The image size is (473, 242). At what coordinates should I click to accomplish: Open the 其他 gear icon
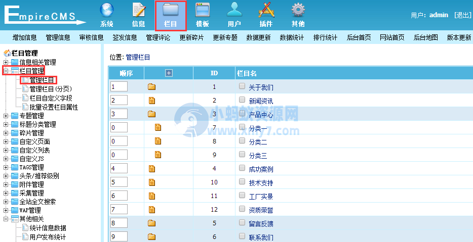coord(298,10)
